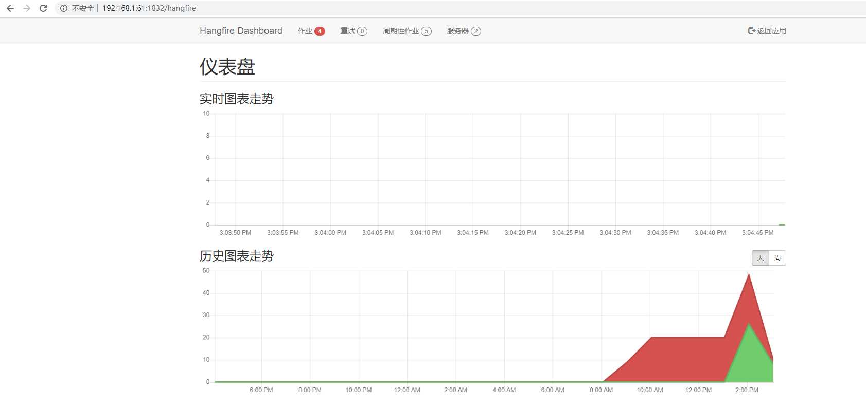Click the 6:00 PM history axis label
The height and width of the screenshot is (407, 866).
tap(261, 390)
